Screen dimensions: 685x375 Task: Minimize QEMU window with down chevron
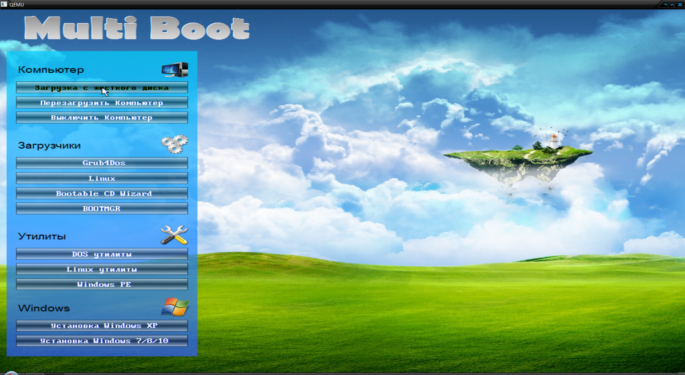coord(665,4)
